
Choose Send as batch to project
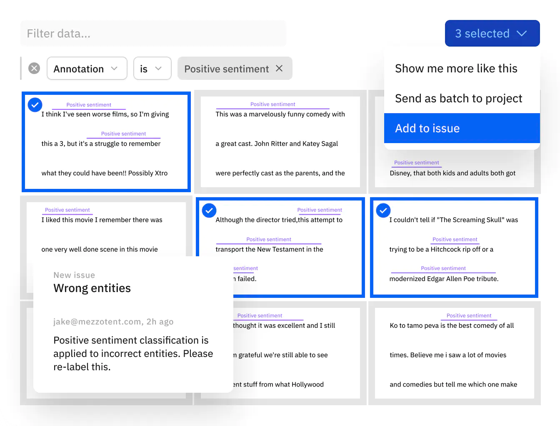point(462,98)
